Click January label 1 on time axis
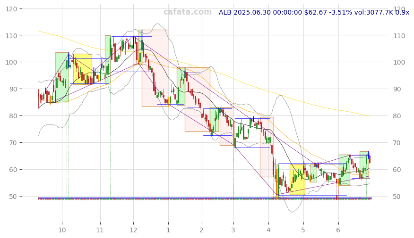 pos(168,230)
